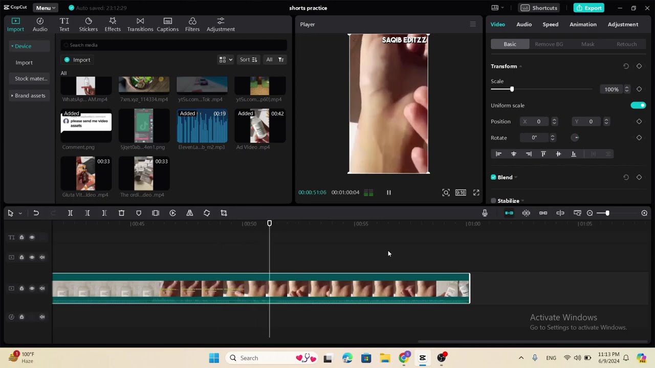
Task: Open the Text tools tab
Action: [x=64, y=25]
